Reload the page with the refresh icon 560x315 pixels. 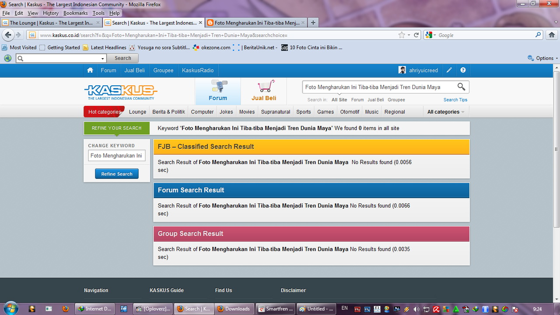416,35
